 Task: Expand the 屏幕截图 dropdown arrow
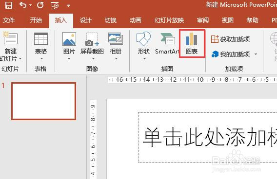[x=93, y=58]
